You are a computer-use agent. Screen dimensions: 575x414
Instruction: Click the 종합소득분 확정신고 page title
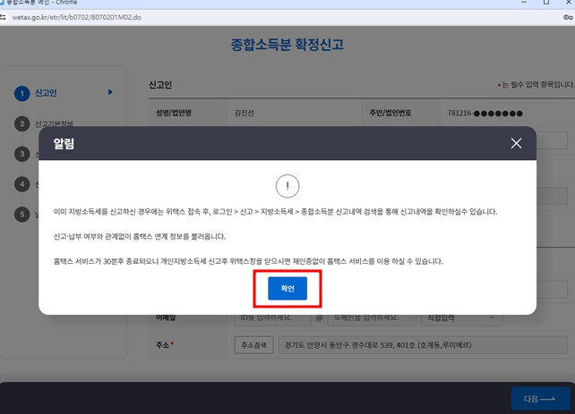coord(287,45)
